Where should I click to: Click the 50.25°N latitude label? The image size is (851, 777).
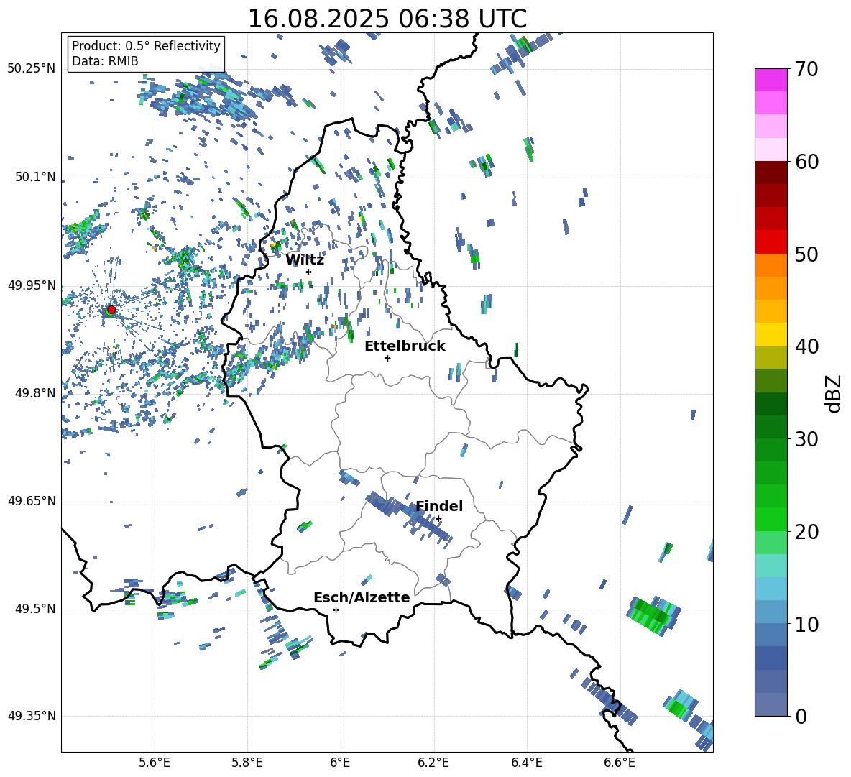point(32,69)
